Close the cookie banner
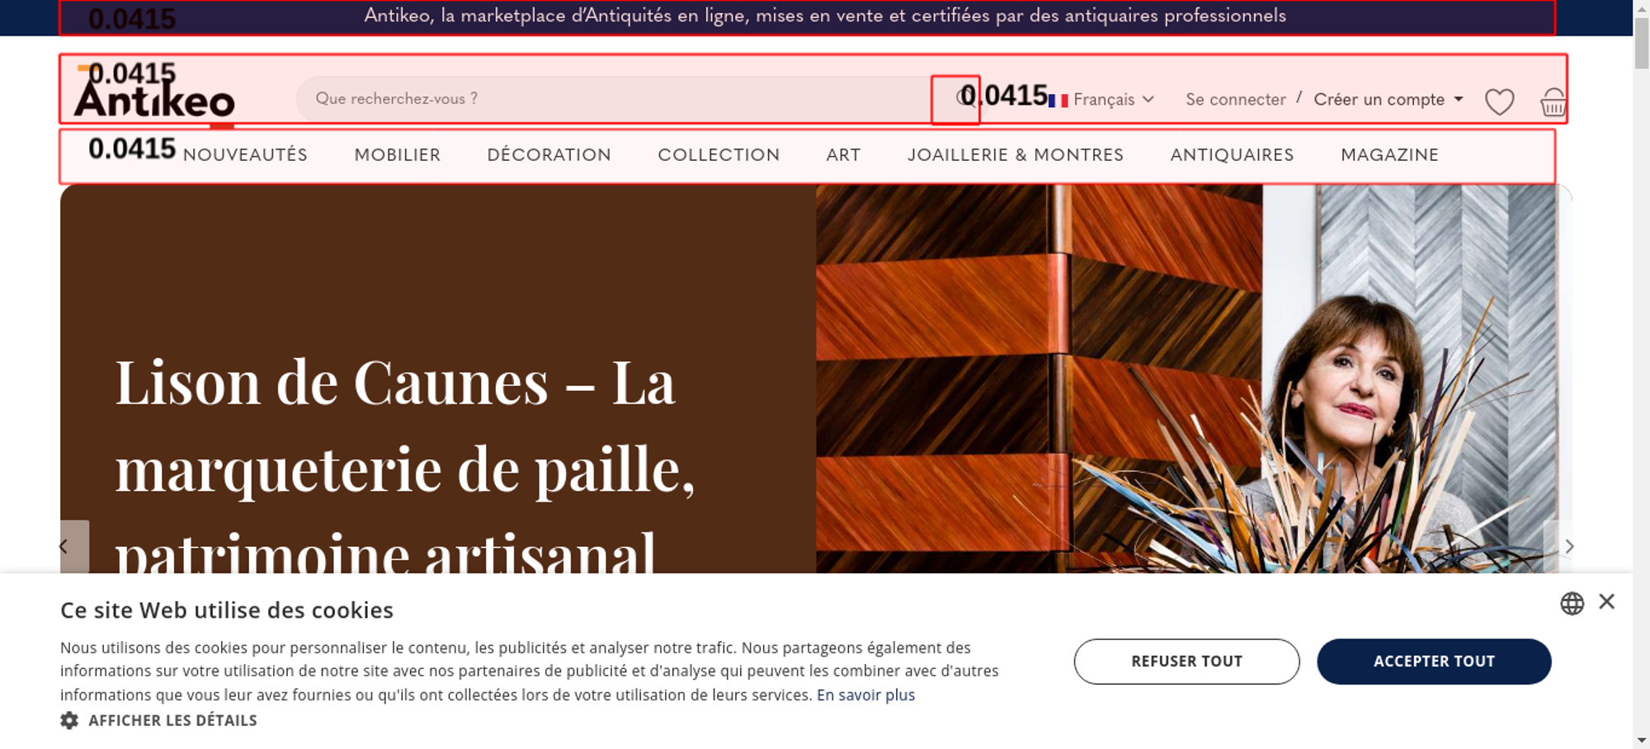 click(1606, 601)
